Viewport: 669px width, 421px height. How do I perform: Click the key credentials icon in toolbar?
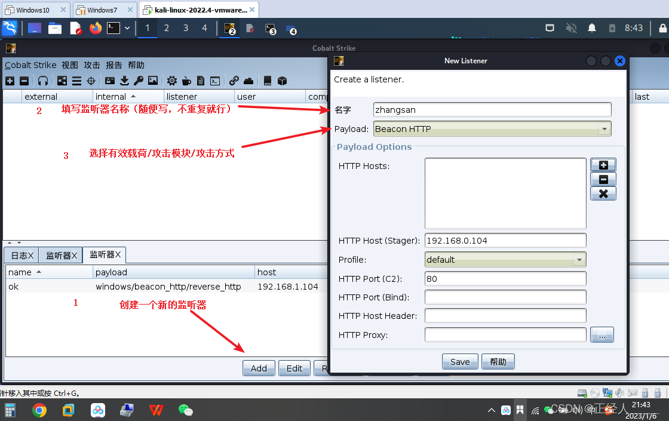tap(139, 81)
